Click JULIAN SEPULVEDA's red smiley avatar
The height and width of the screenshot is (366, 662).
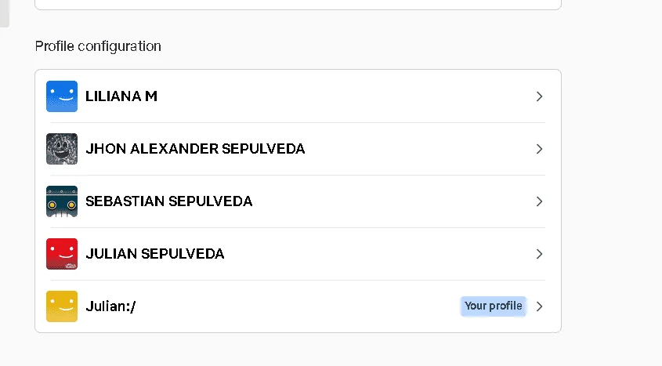pos(62,254)
